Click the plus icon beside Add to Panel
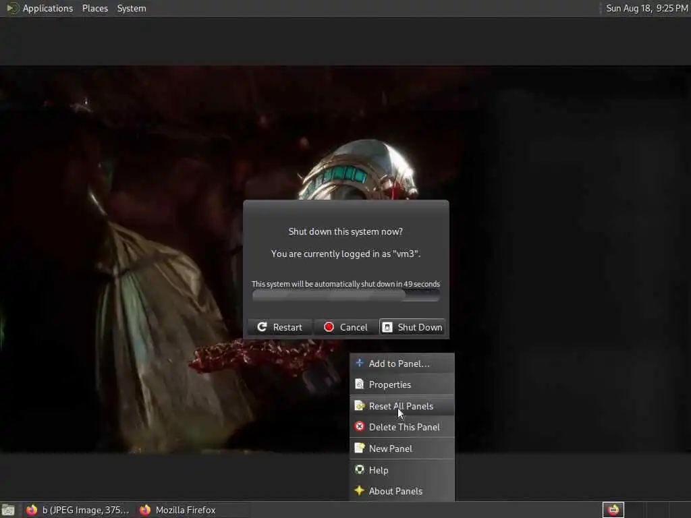 point(360,363)
